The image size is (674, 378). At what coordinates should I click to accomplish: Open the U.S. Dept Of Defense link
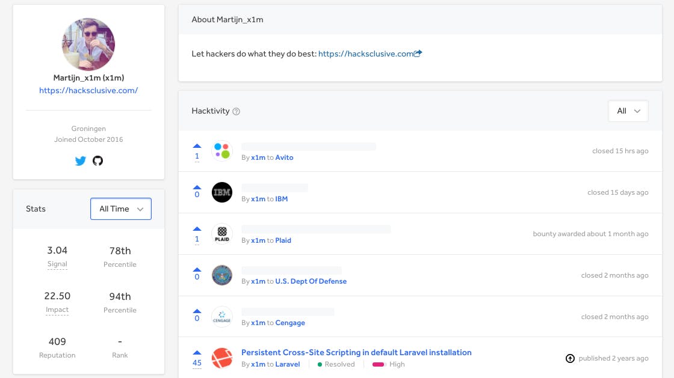[x=311, y=281]
